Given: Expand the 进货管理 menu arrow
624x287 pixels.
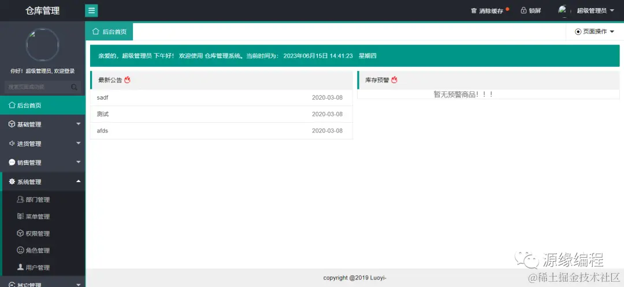Looking at the screenshot, I should pos(79,143).
